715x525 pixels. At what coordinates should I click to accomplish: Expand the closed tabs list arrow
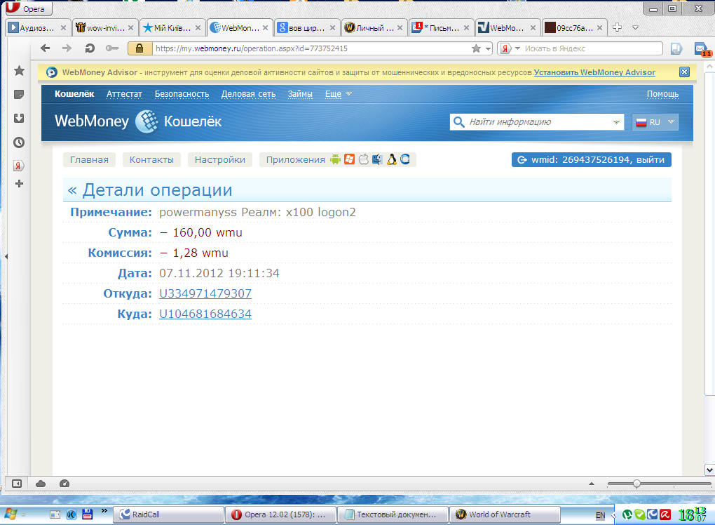(x=635, y=27)
